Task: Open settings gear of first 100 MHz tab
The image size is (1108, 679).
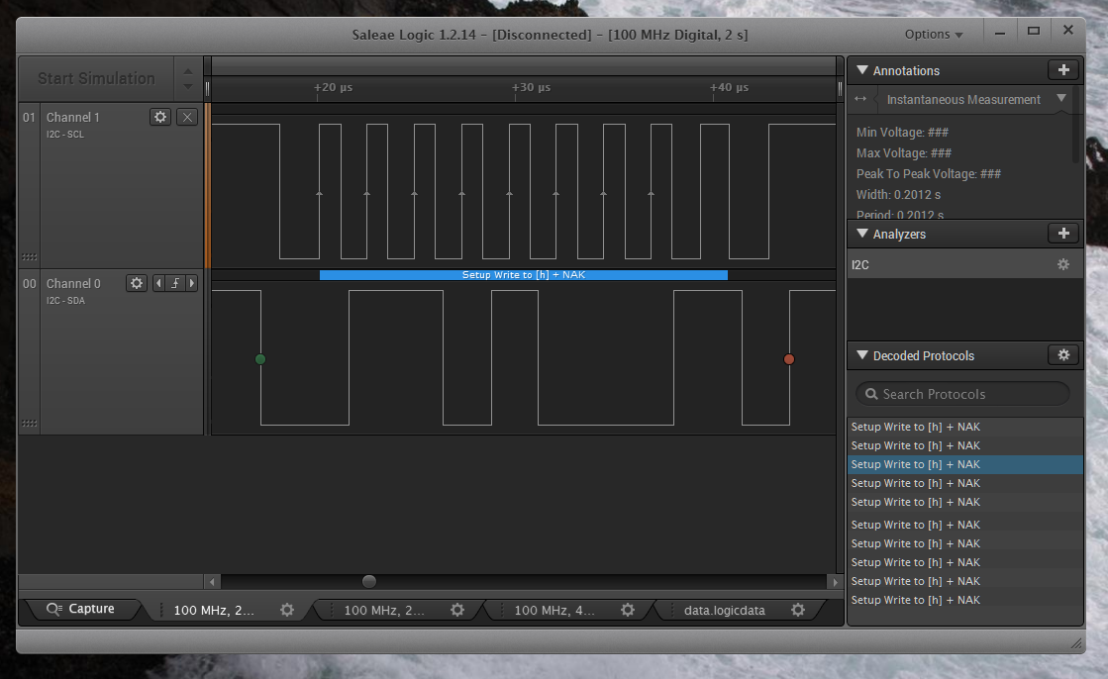Action: 287,610
